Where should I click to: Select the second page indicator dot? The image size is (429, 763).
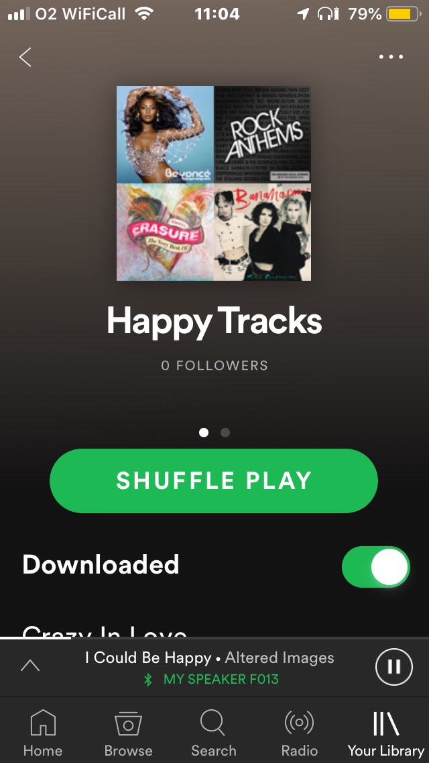(x=225, y=432)
